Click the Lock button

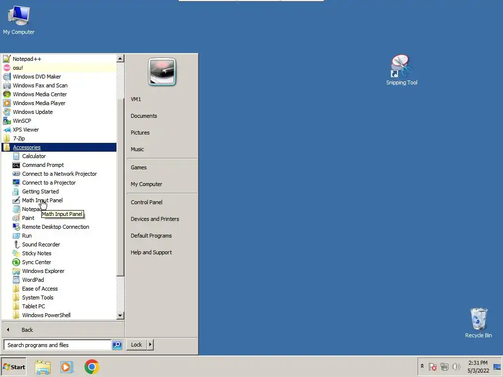click(137, 345)
